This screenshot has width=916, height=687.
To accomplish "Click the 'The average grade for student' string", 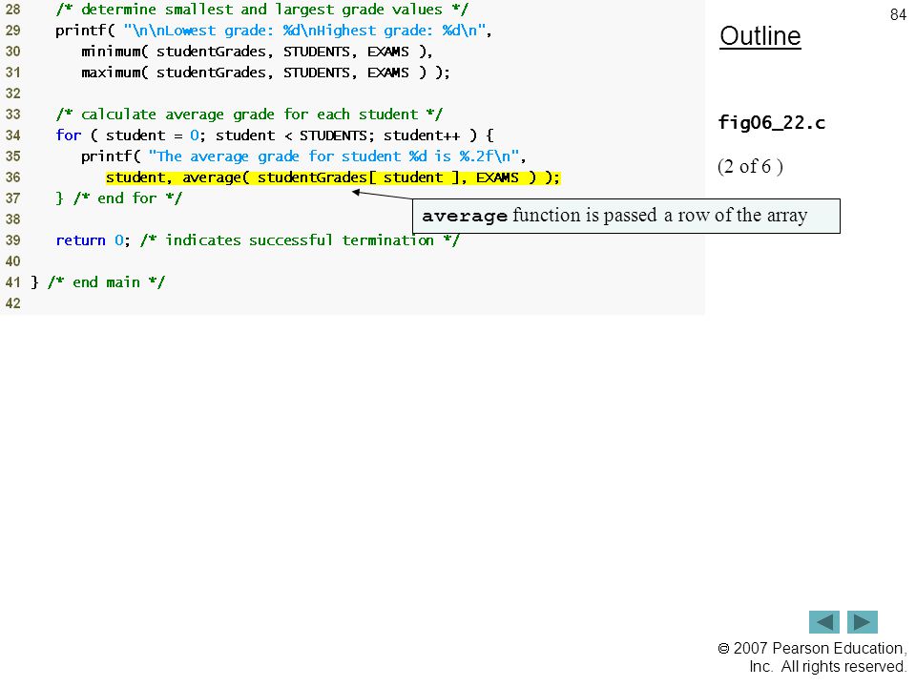I will coord(334,156).
